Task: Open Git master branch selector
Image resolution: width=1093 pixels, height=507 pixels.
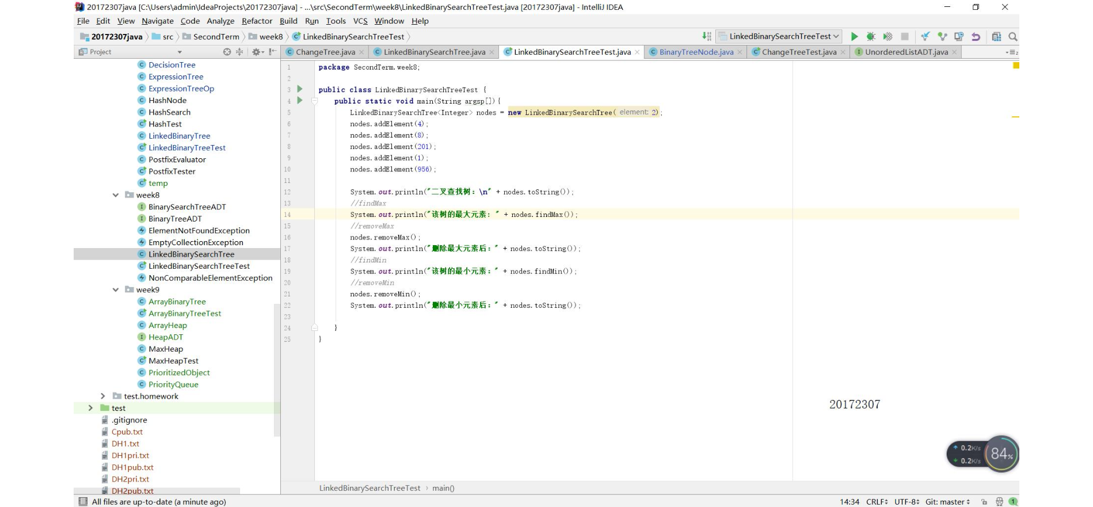Action: (x=947, y=502)
